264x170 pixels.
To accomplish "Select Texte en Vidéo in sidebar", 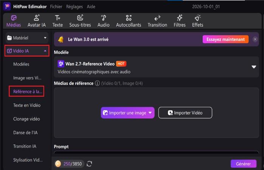I will pyautogui.click(x=27, y=105).
